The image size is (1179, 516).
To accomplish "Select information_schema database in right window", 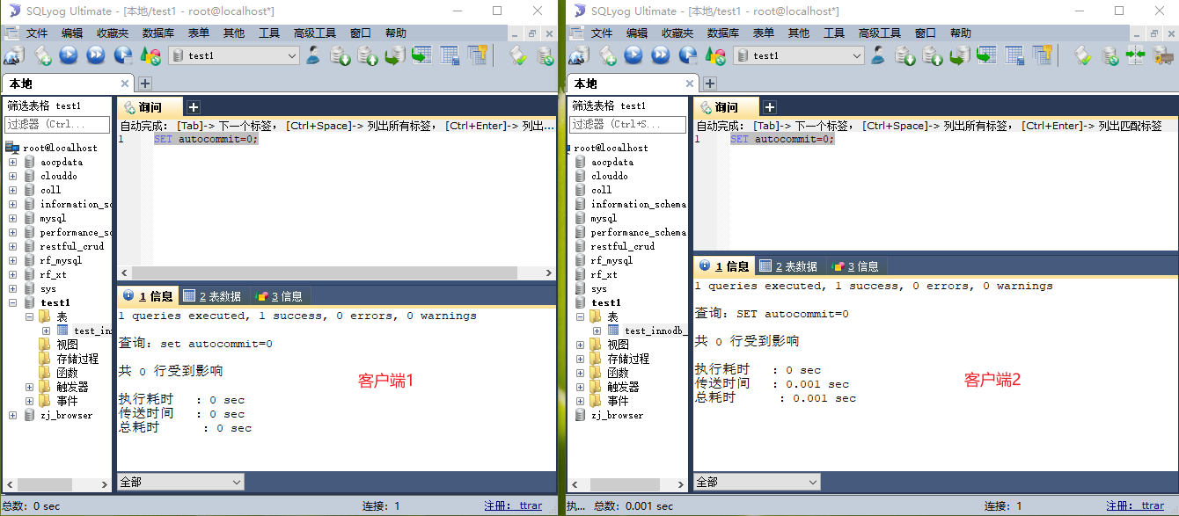I will pyautogui.click(x=638, y=204).
